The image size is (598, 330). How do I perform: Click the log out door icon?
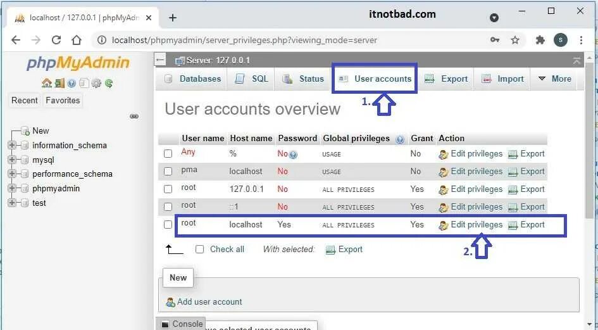[x=59, y=83]
